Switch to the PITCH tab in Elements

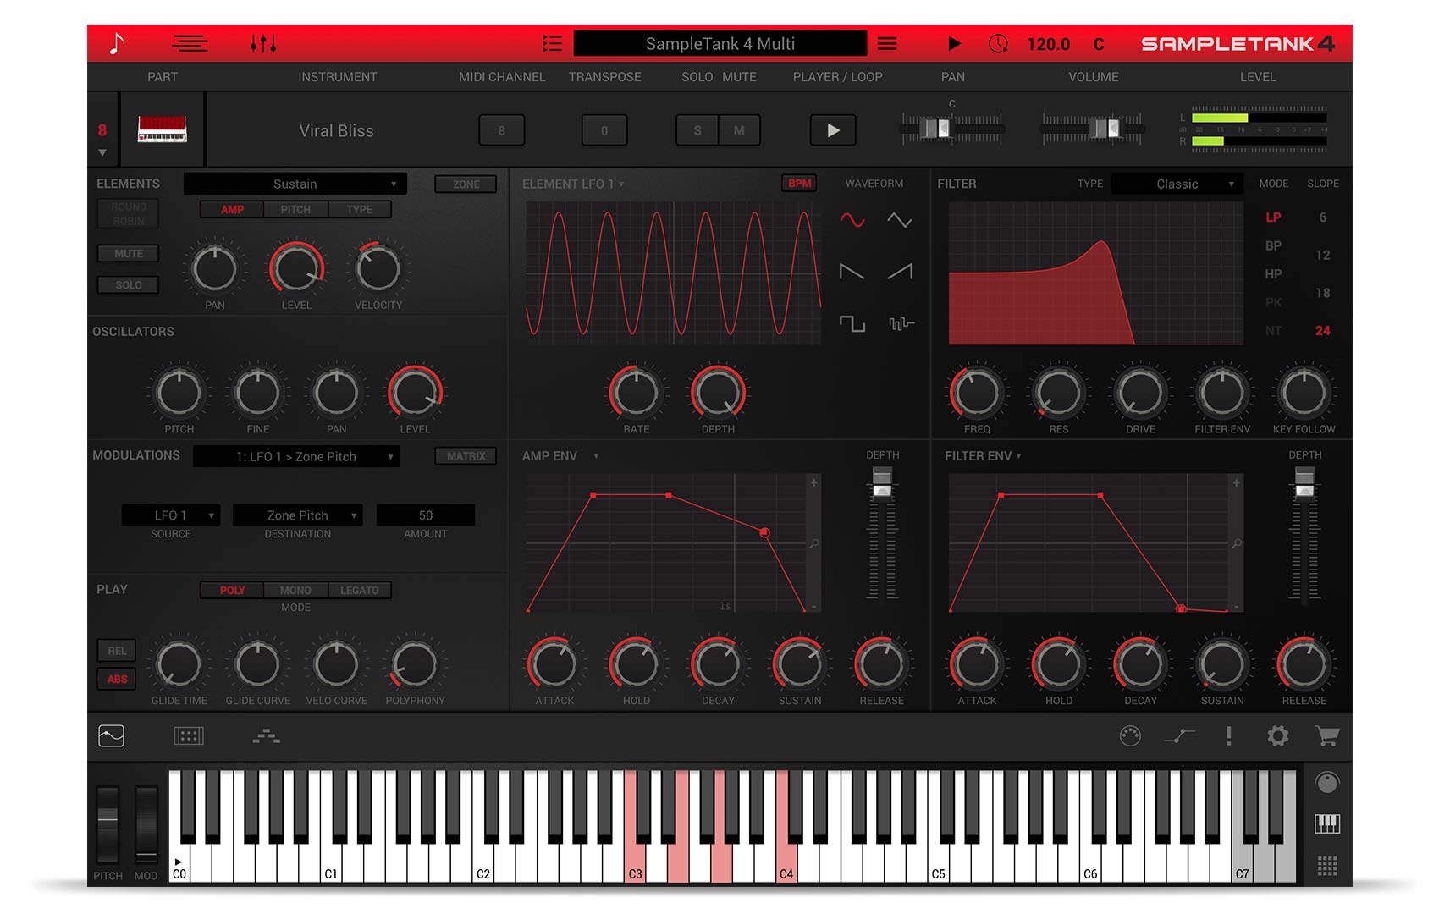coord(295,209)
